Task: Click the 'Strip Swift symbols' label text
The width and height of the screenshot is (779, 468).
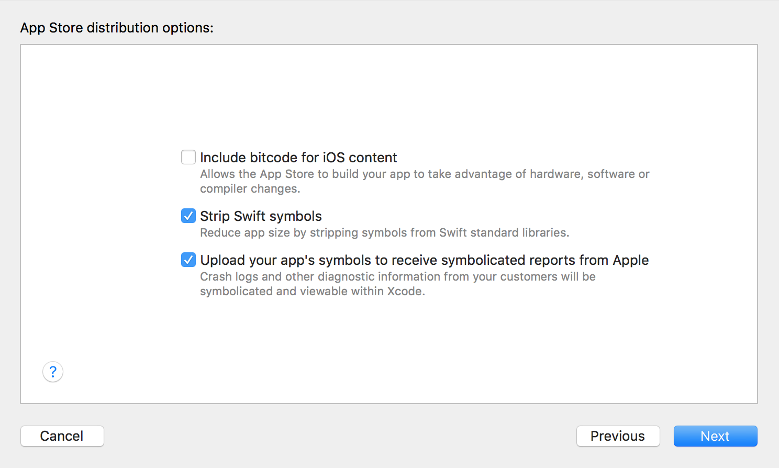Action: click(261, 216)
